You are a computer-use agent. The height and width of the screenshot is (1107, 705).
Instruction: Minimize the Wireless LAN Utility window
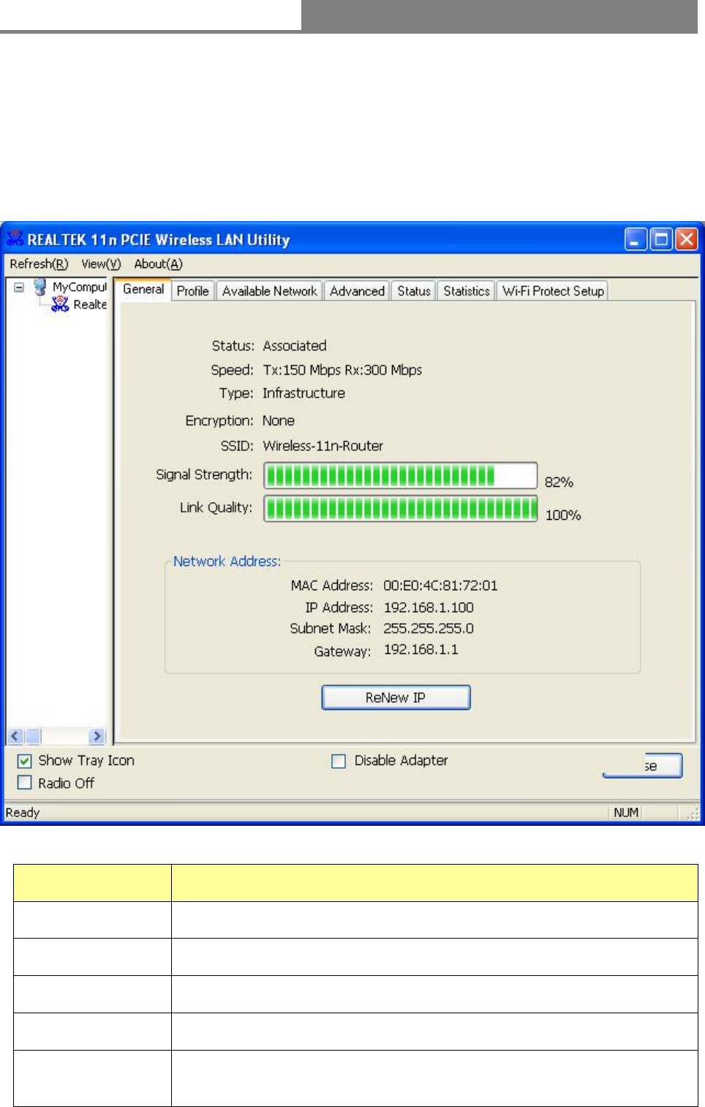[x=636, y=239]
